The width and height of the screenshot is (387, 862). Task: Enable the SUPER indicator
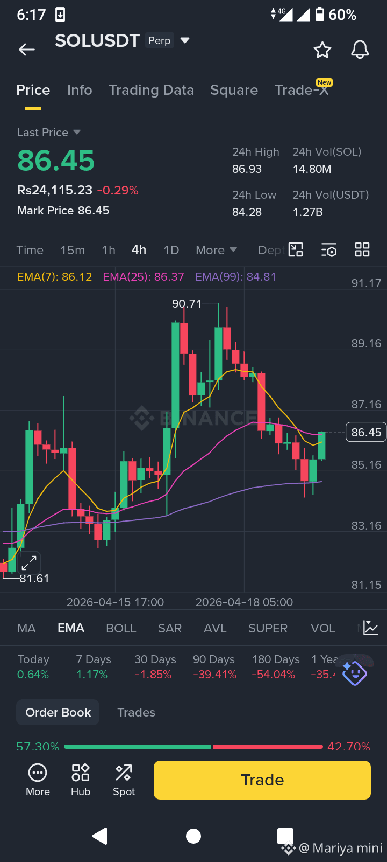click(x=268, y=628)
